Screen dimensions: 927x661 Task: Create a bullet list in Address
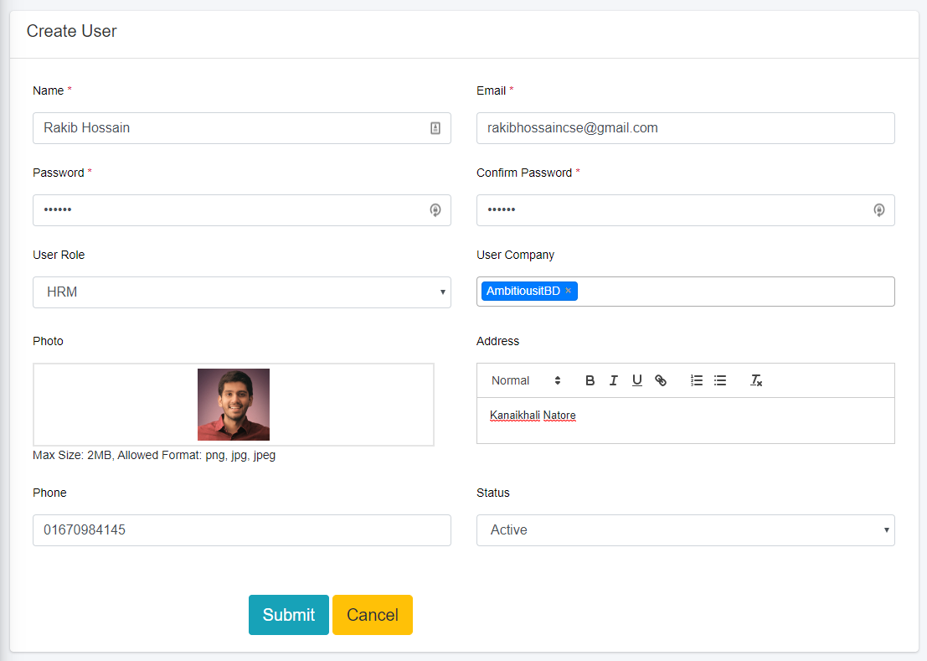[719, 380]
